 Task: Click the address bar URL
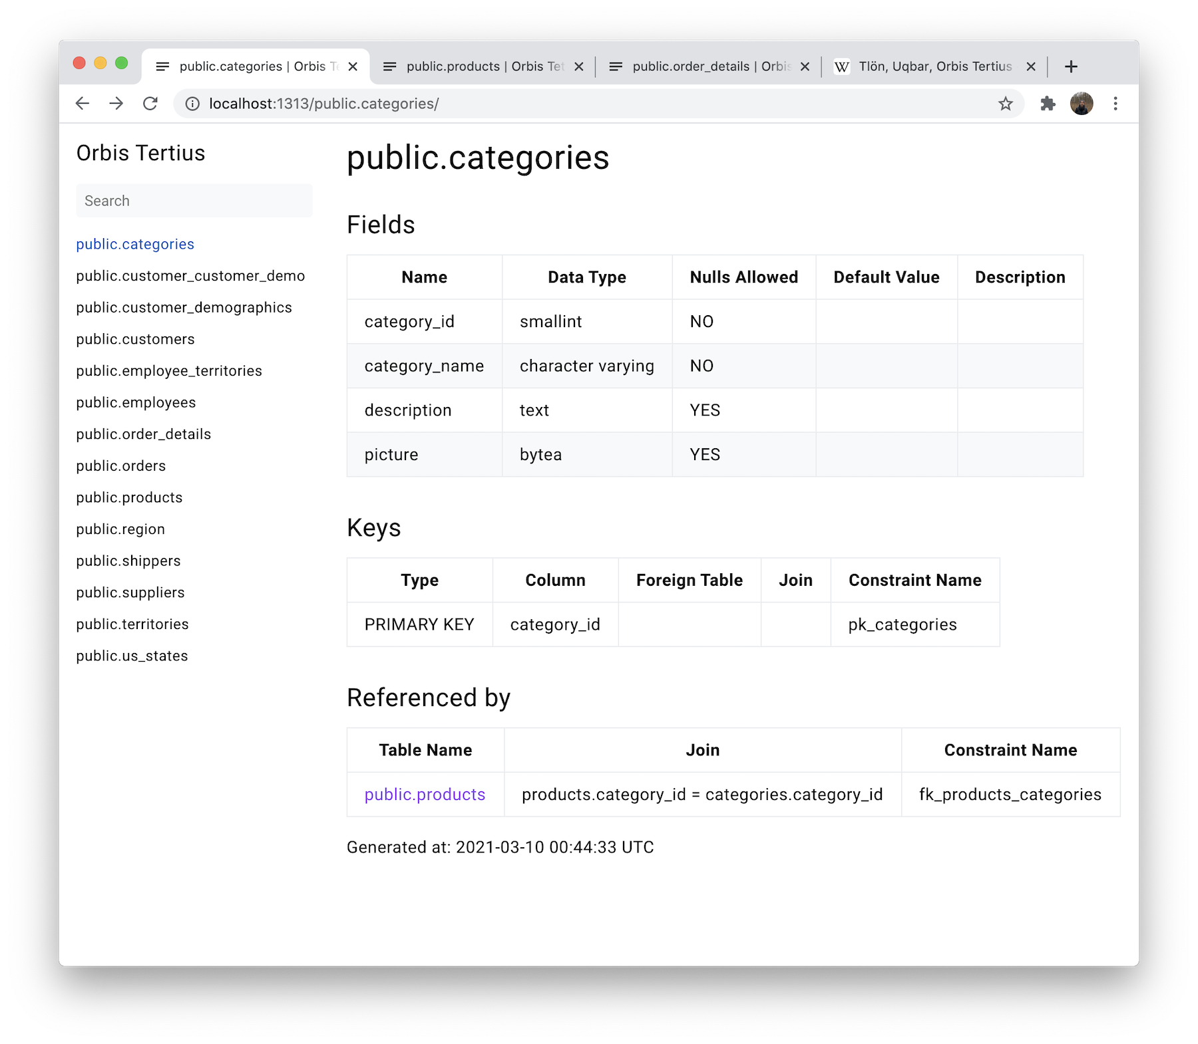coord(323,103)
